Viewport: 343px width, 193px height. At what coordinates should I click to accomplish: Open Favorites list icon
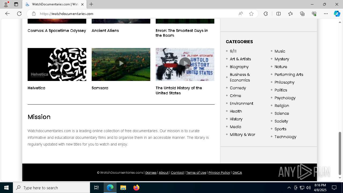(x=290, y=14)
